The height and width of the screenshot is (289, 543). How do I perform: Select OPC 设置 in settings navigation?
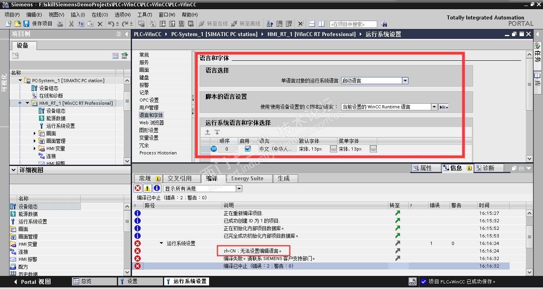(x=149, y=100)
